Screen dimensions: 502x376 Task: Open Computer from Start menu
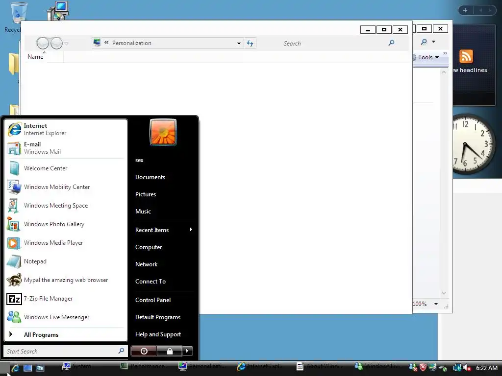[x=164, y=247]
